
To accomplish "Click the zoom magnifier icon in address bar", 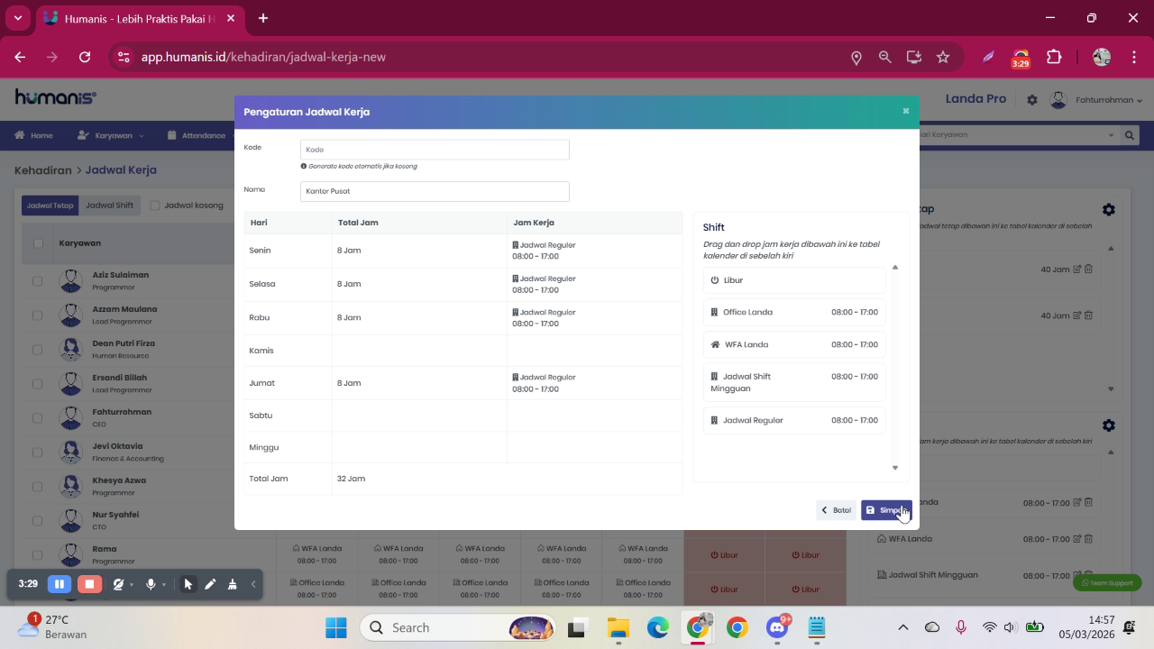I will pyautogui.click(x=885, y=57).
